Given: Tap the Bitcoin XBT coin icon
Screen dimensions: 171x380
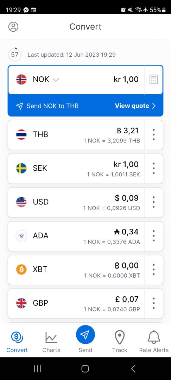Looking at the screenshot, I should (21, 269).
